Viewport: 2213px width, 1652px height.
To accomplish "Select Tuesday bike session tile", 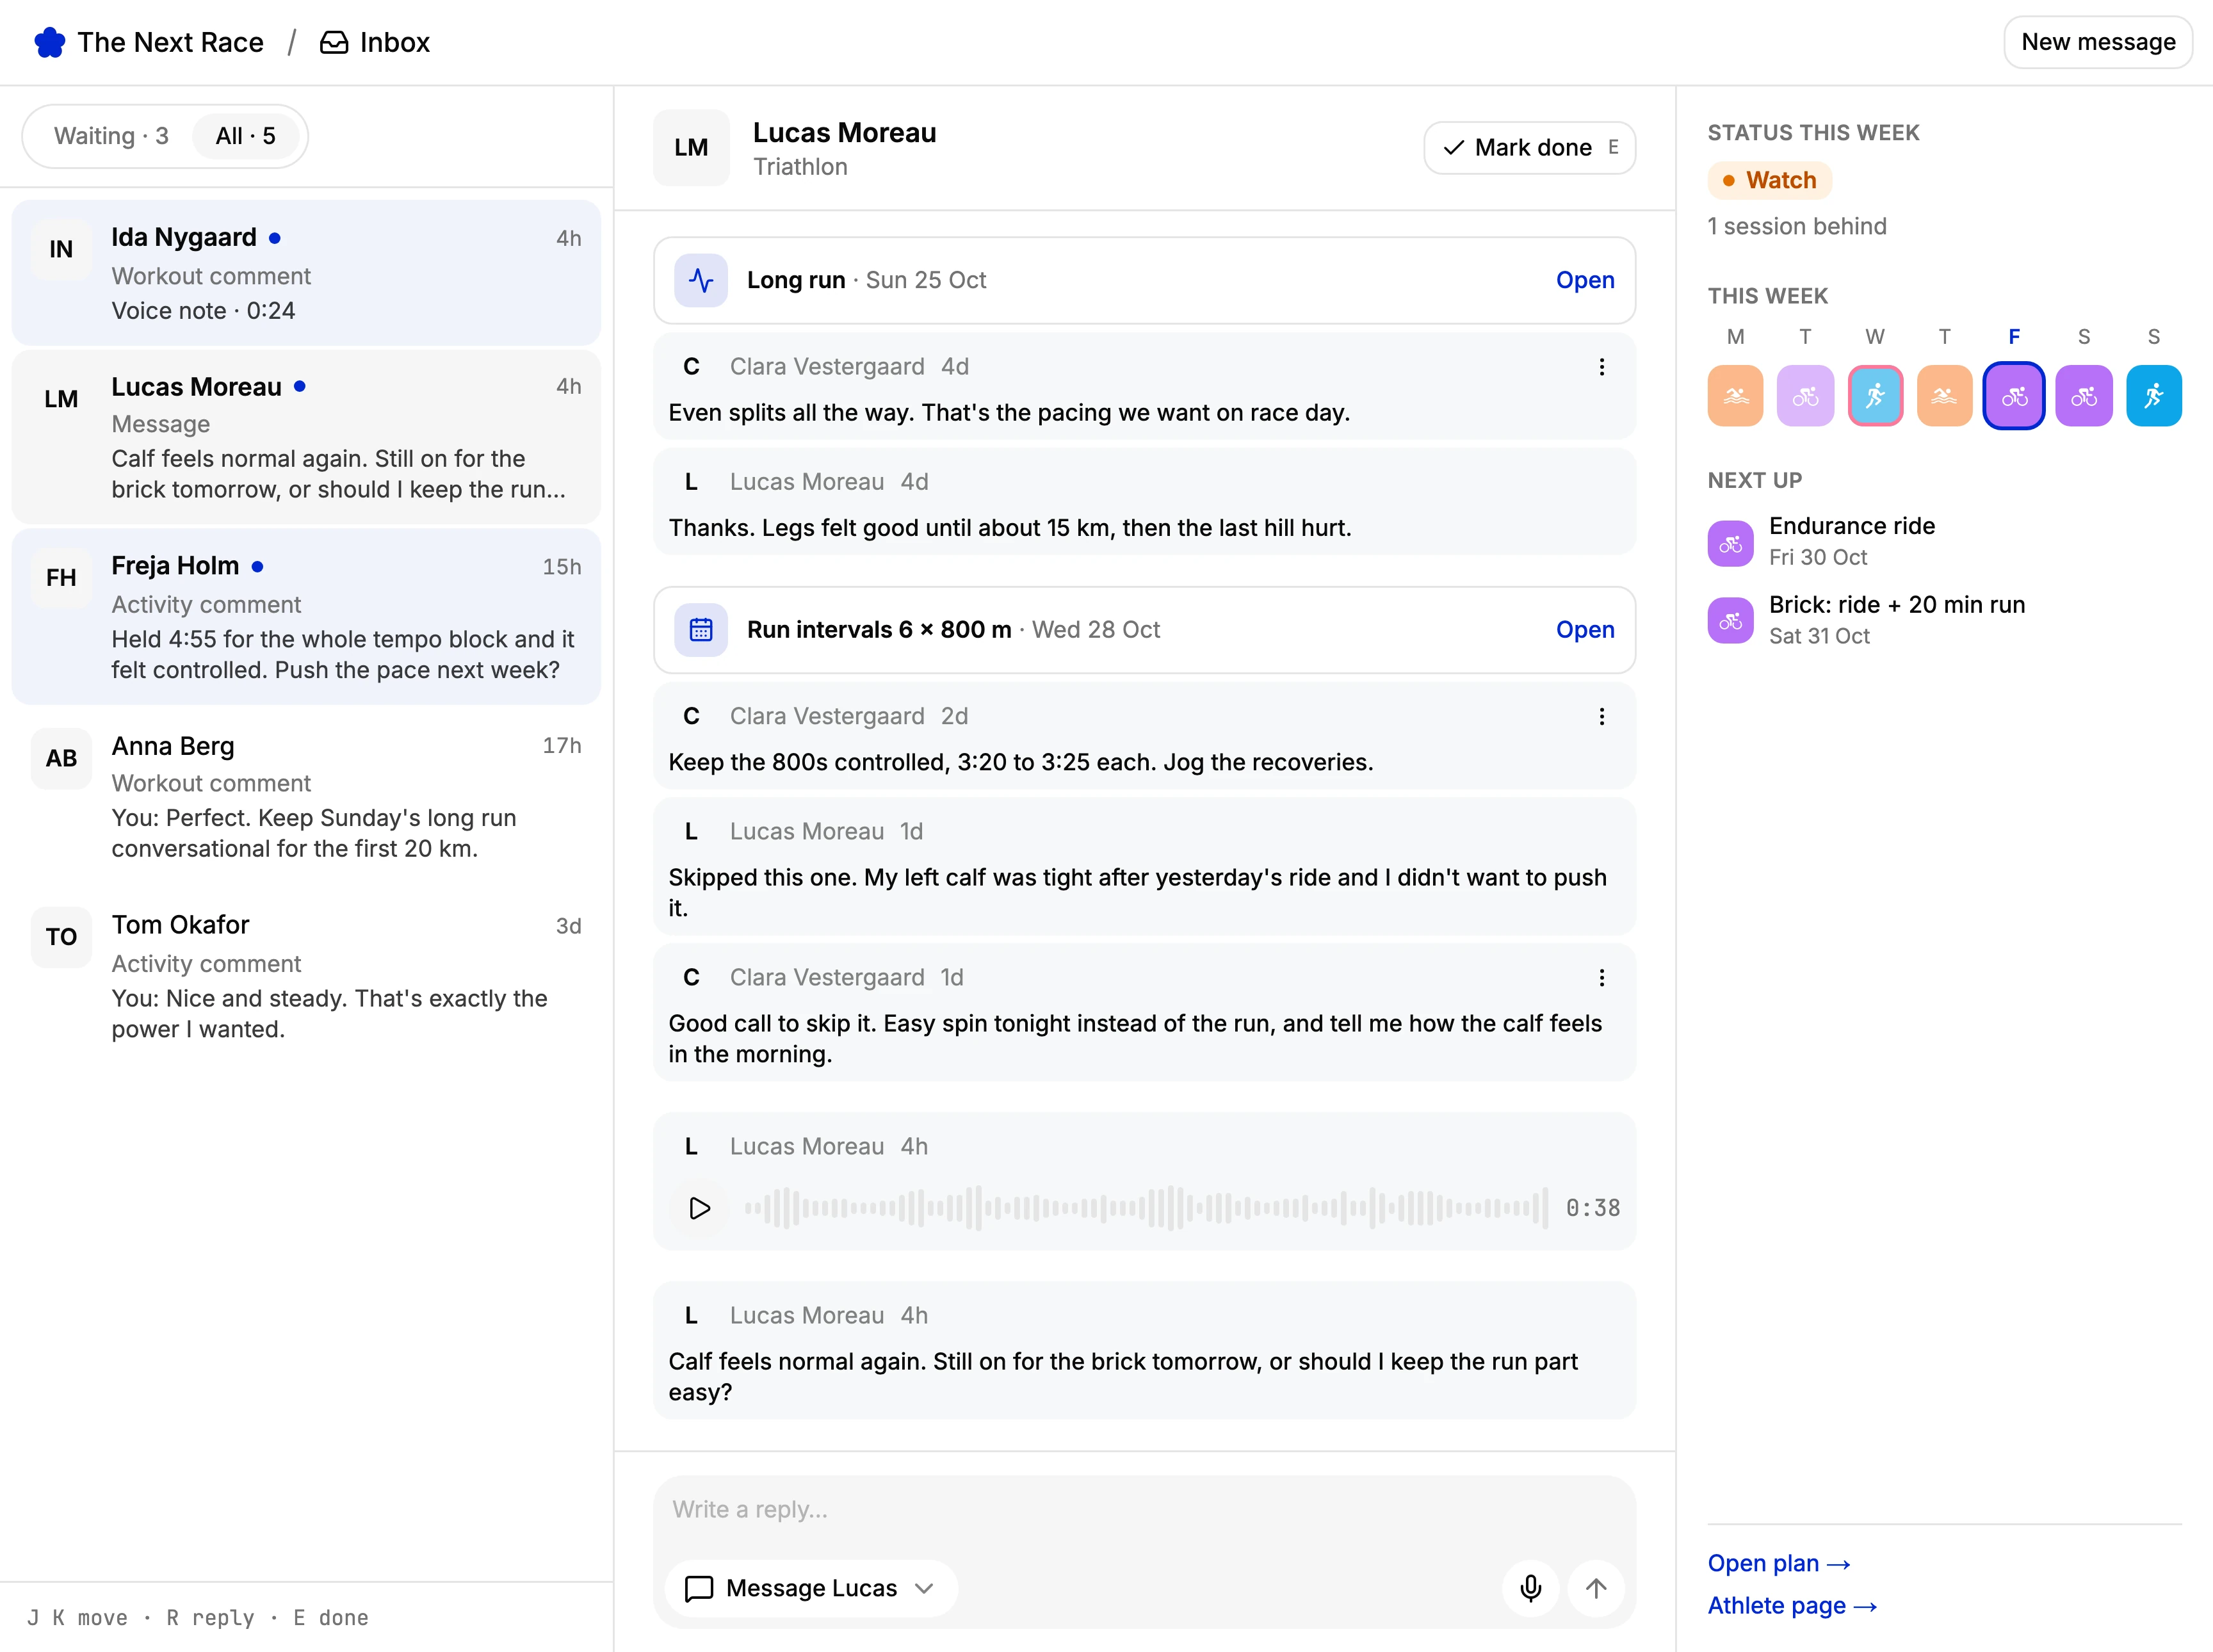I will click(1806, 396).
